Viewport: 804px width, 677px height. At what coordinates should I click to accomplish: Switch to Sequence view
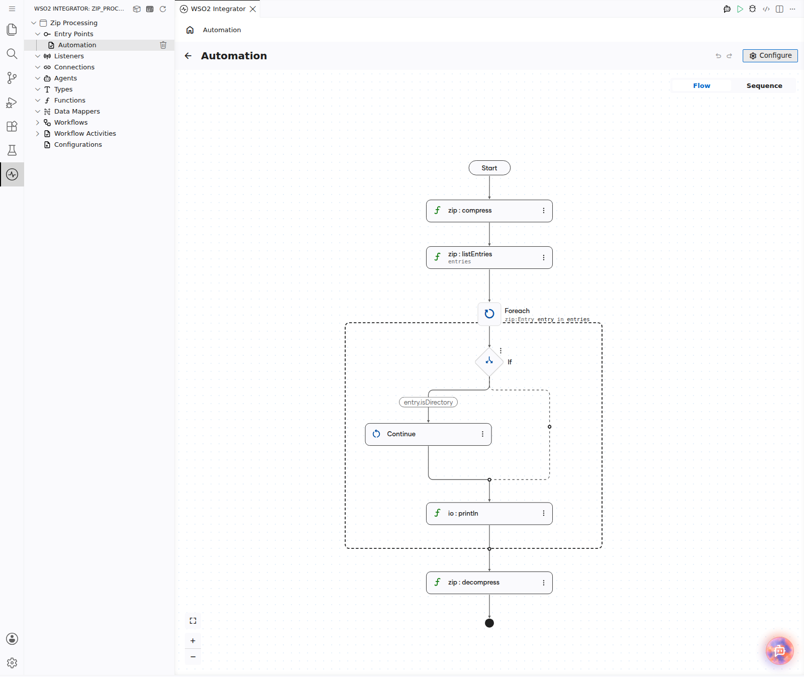point(764,86)
